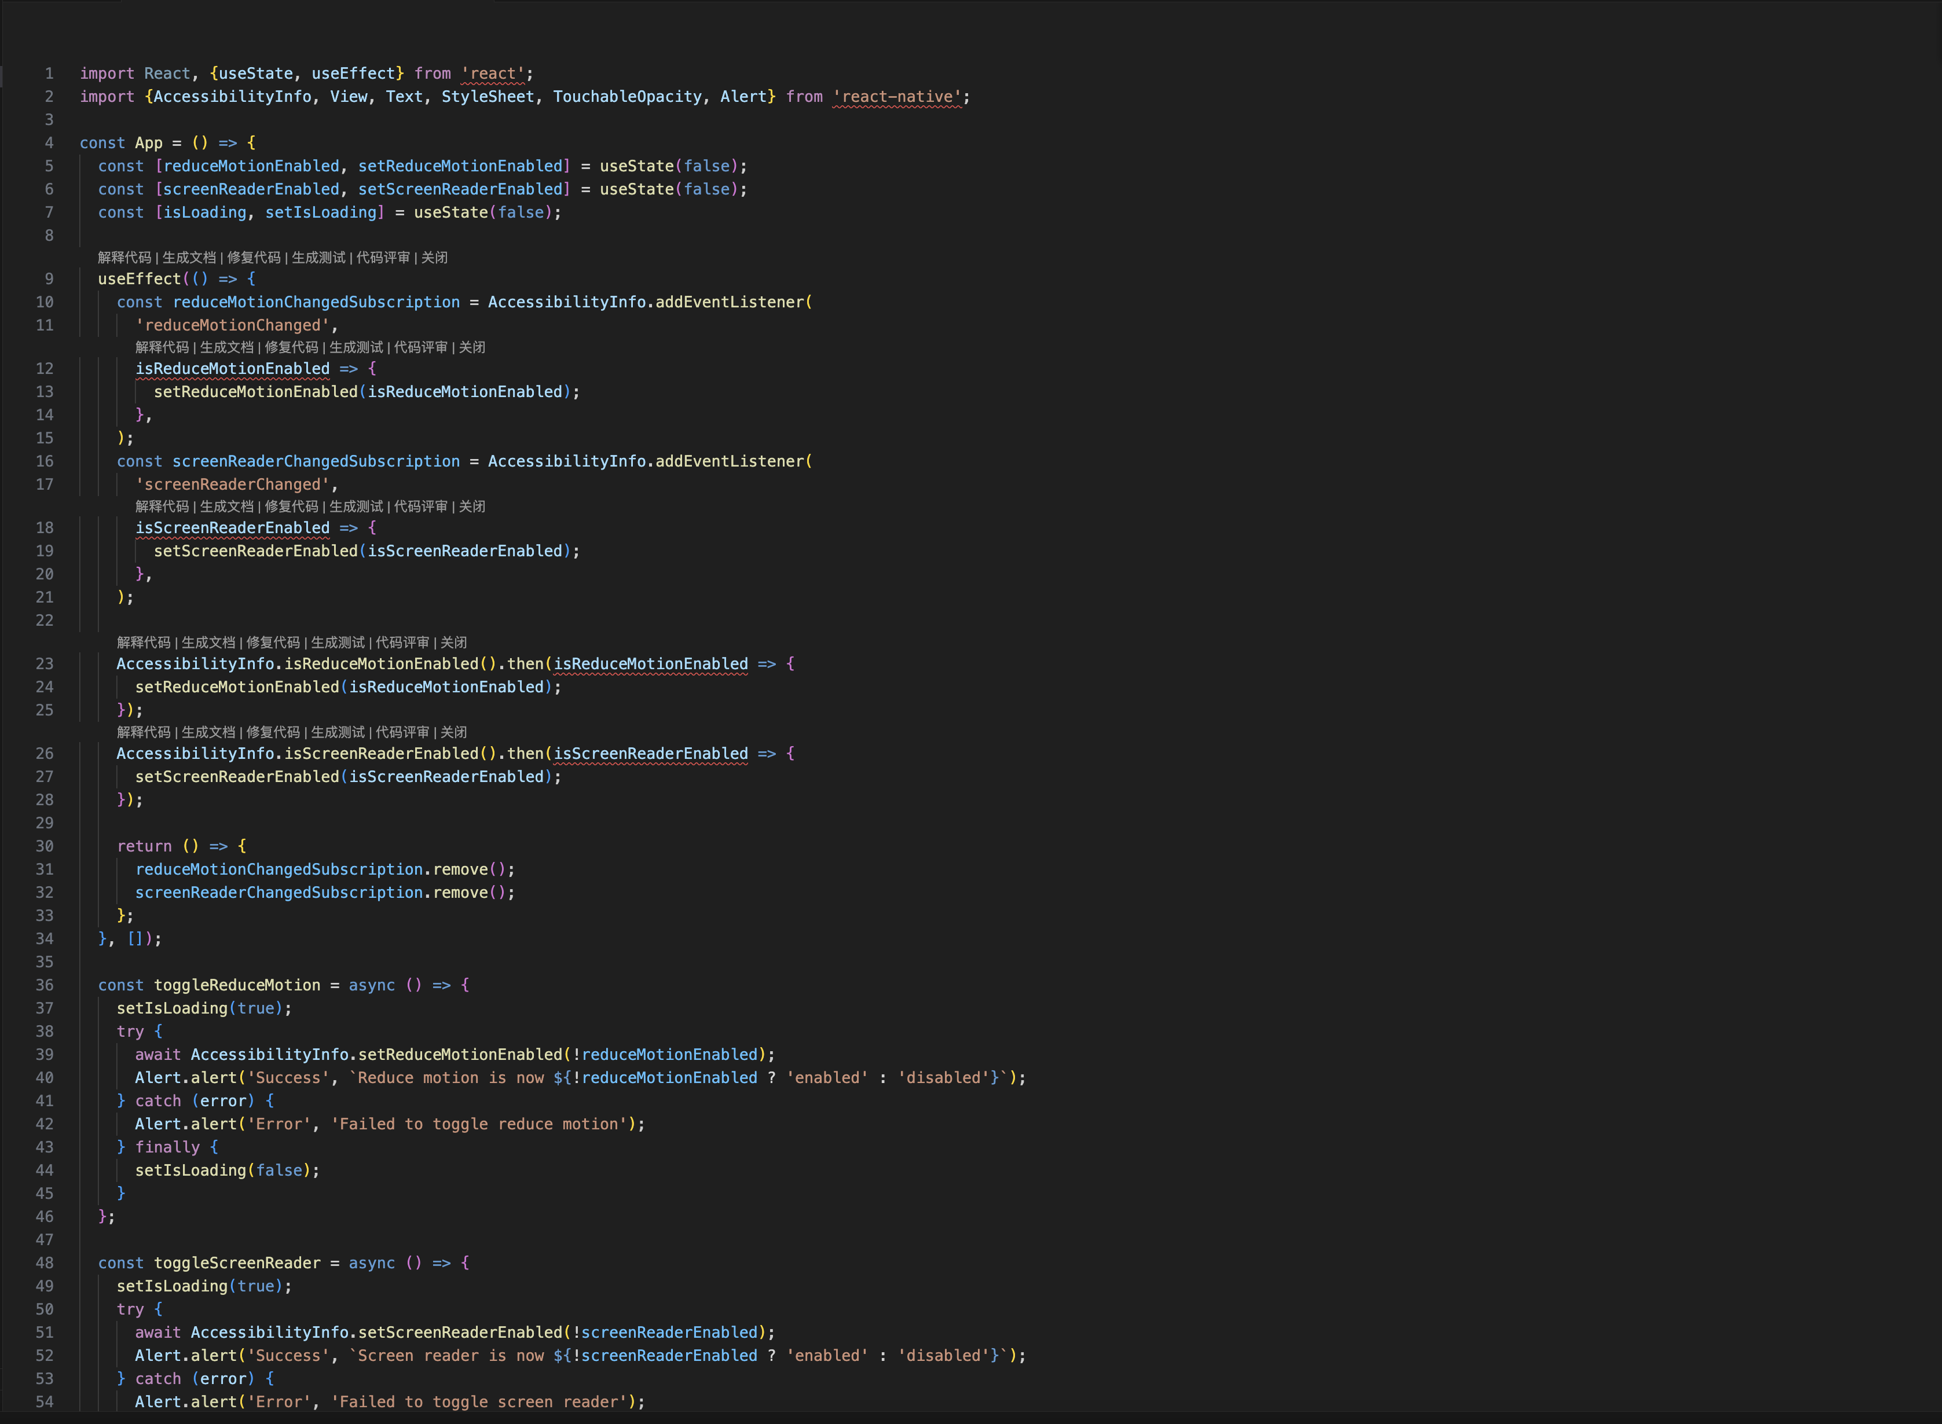This screenshot has width=1942, height=1424.
Task: Click 生成测试 above line 26 isScreenReaderEnabled().then
Action: pyautogui.click(x=337, y=733)
